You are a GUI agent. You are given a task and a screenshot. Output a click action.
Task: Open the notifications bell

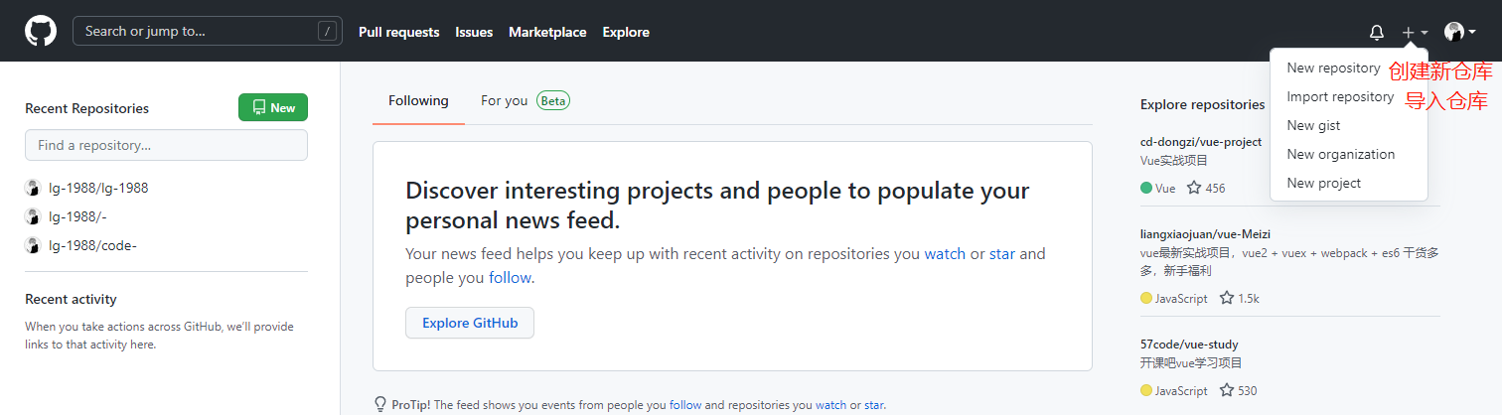[x=1376, y=32]
